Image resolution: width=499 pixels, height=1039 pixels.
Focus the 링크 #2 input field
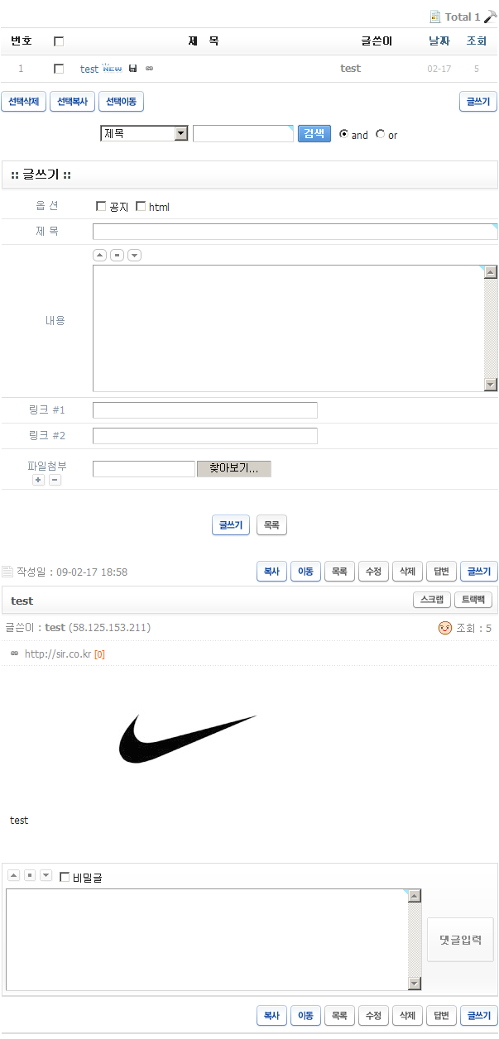click(x=205, y=436)
